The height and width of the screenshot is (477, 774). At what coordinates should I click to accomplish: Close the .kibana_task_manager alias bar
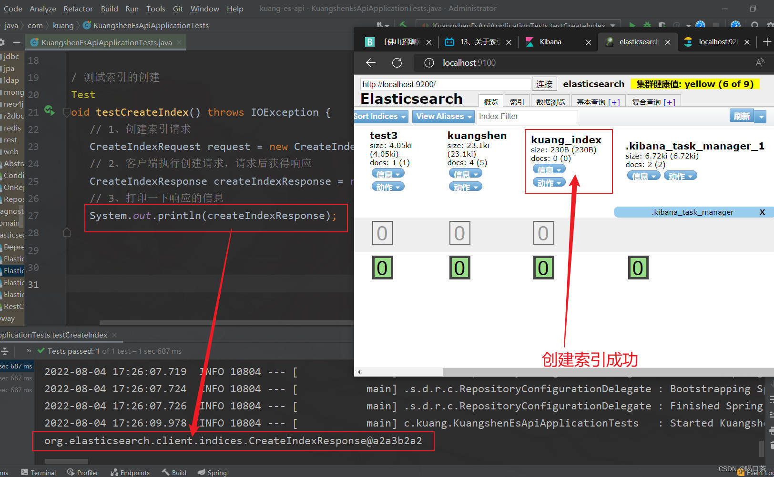tap(762, 212)
